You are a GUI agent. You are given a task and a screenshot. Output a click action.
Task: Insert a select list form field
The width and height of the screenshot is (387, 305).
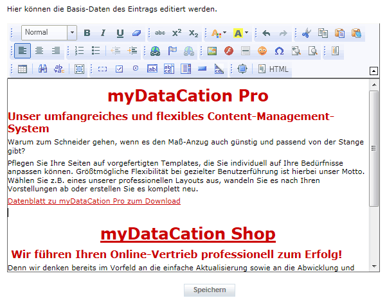[186, 69]
